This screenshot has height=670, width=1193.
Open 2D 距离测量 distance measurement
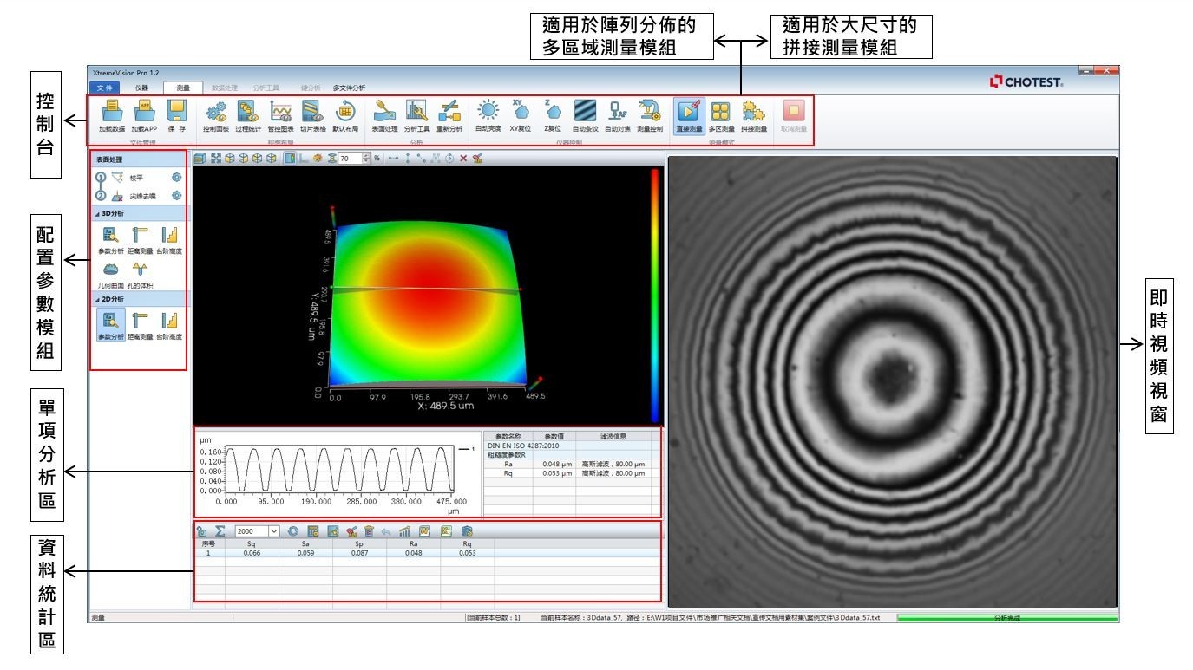(x=140, y=324)
